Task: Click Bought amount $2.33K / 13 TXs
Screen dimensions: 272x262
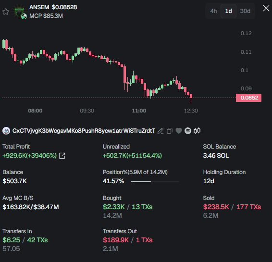Action: point(127,207)
